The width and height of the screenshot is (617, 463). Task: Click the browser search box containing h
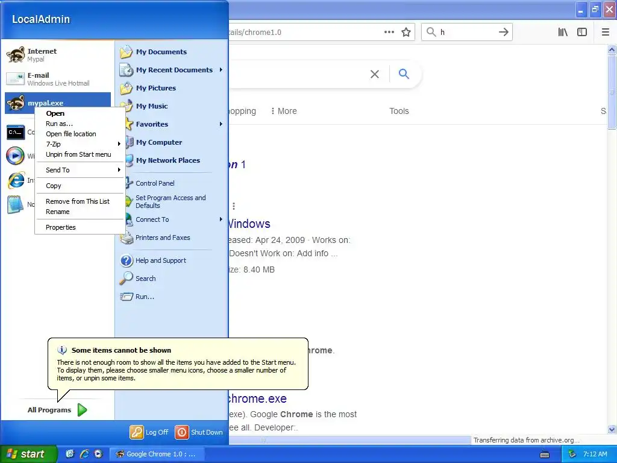[468, 33]
